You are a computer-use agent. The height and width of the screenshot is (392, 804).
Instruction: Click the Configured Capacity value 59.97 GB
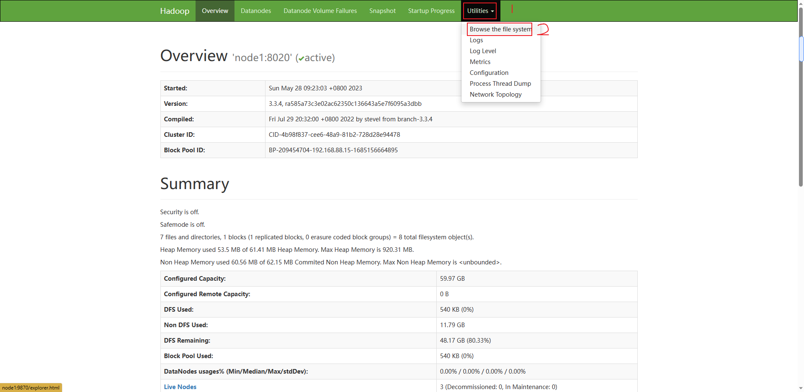(x=452, y=279)
